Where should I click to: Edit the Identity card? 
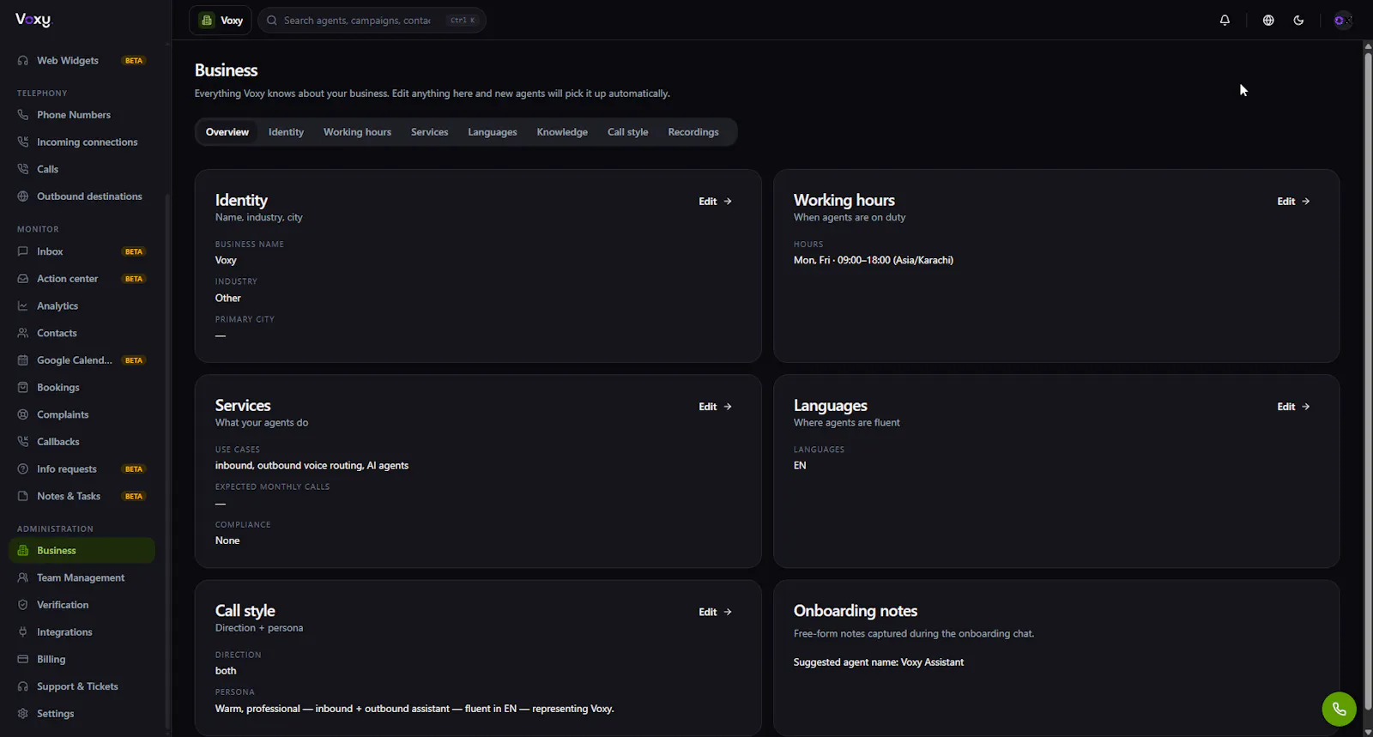tap(716, 202)
